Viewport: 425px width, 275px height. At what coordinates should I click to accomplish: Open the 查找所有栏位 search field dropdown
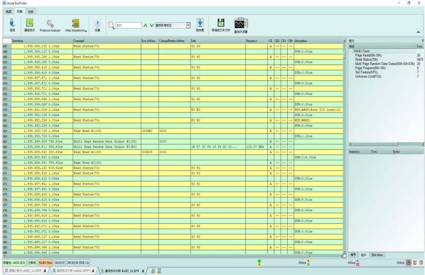coord(188,25)
